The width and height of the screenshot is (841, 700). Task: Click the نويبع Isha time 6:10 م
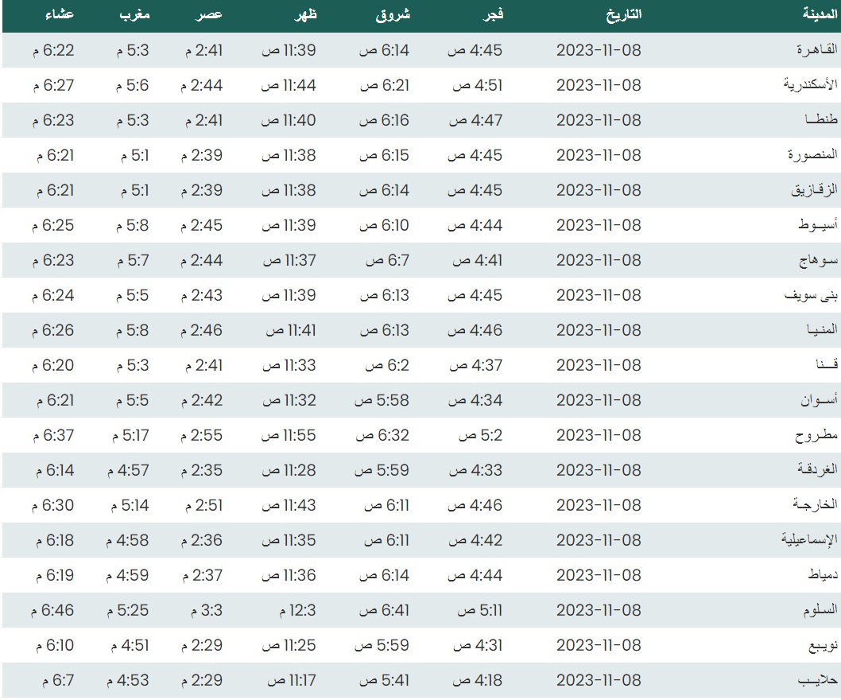[x=53, y=645]
